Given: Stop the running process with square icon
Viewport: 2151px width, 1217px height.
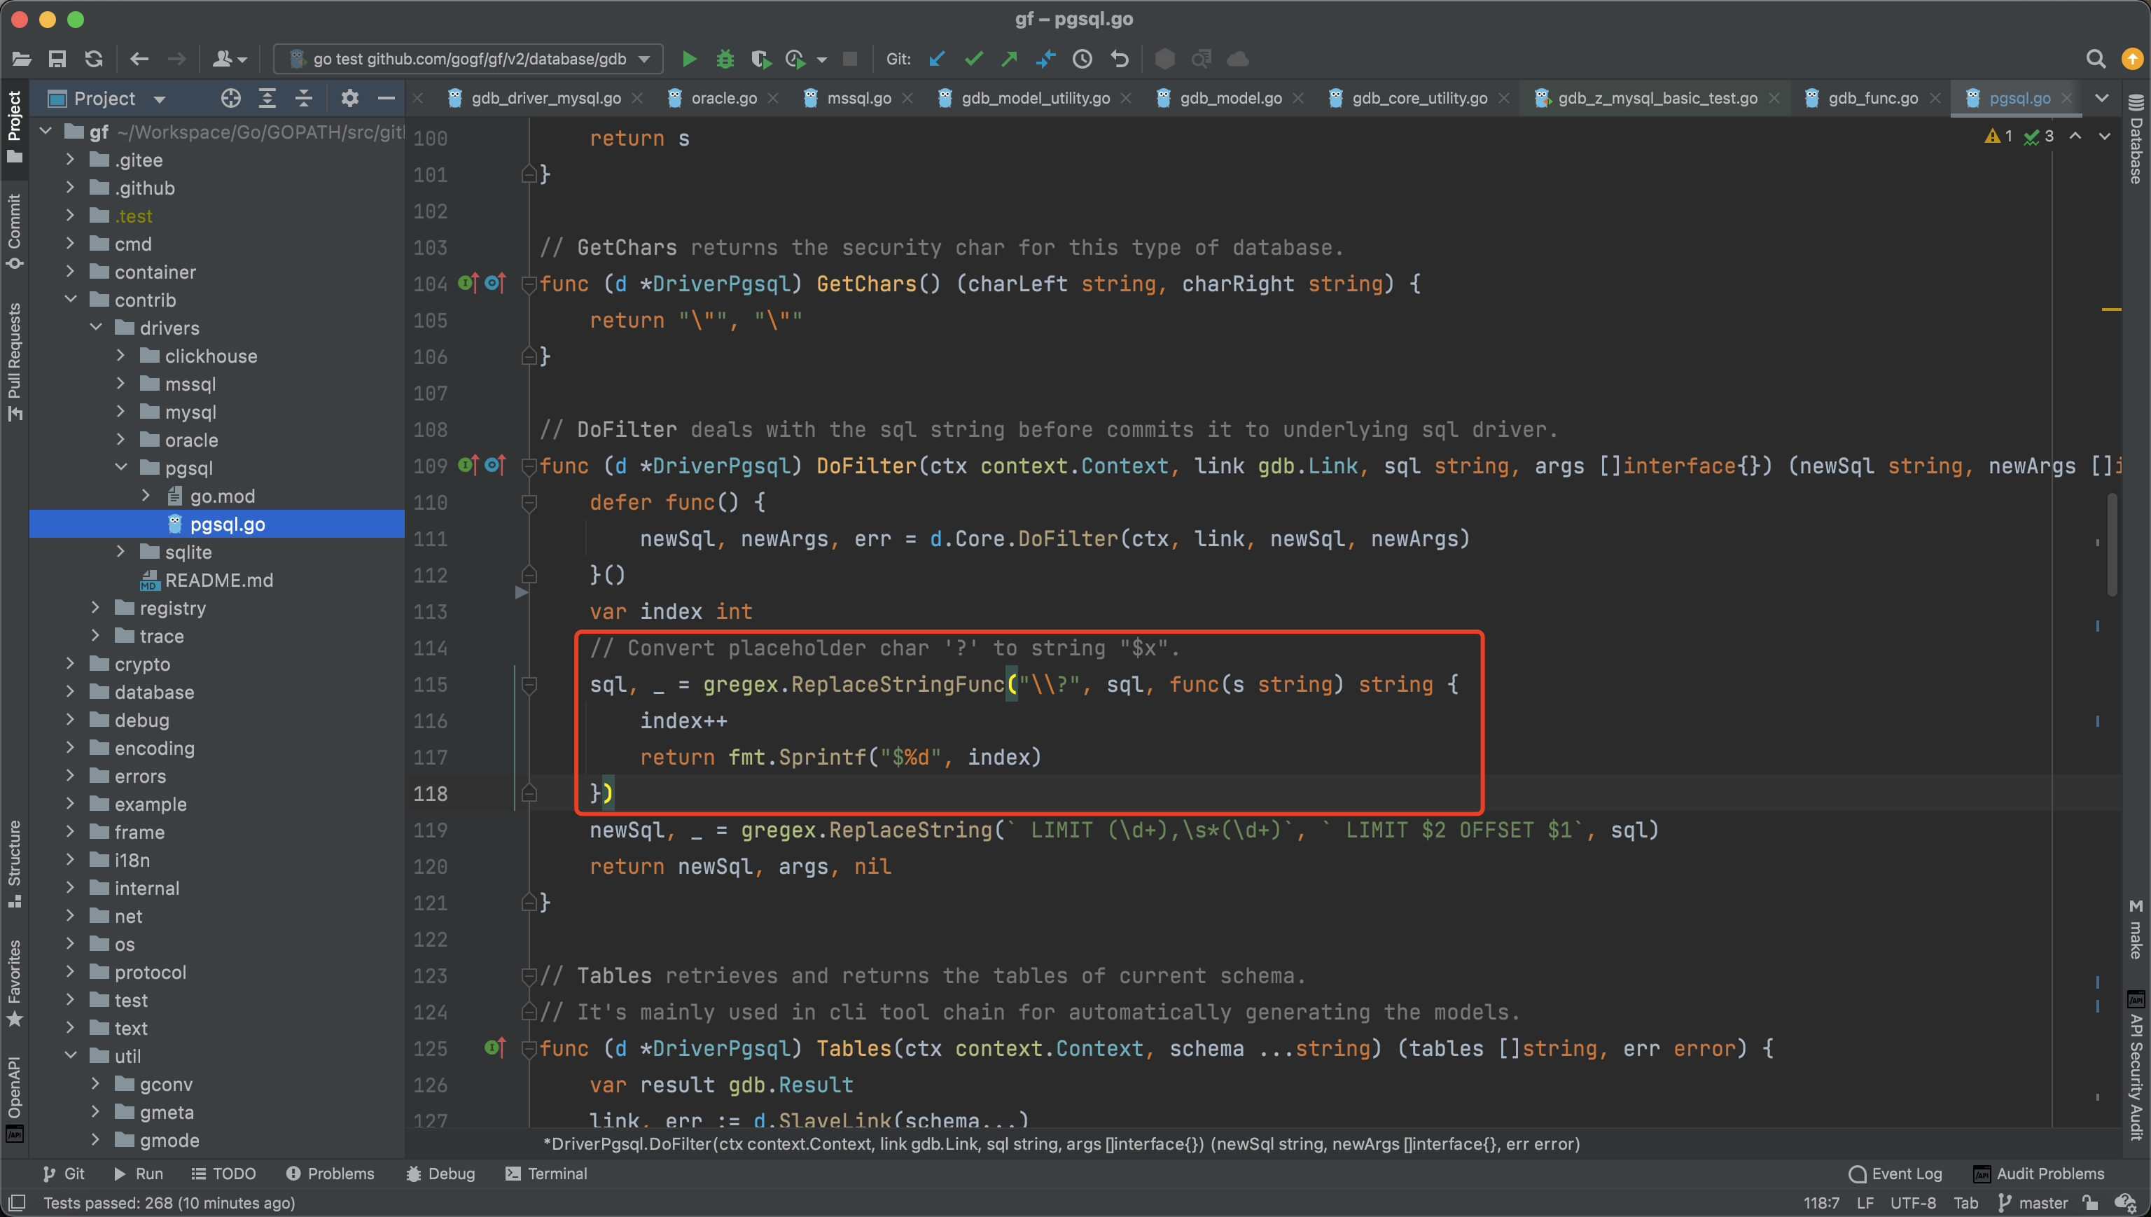Looking at the screenshot, I should [849, 59].
